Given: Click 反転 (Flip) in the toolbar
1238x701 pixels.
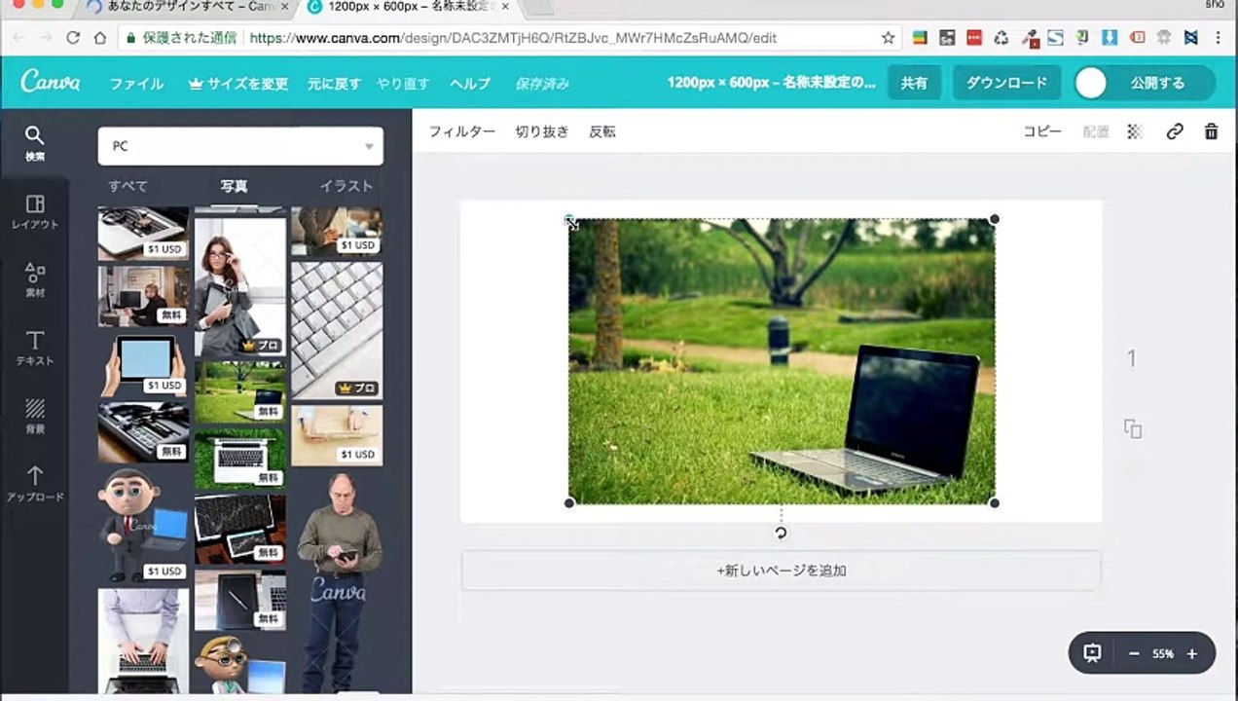Looking at the screenshot, I should pyautogui.click(x=602, y=131).
